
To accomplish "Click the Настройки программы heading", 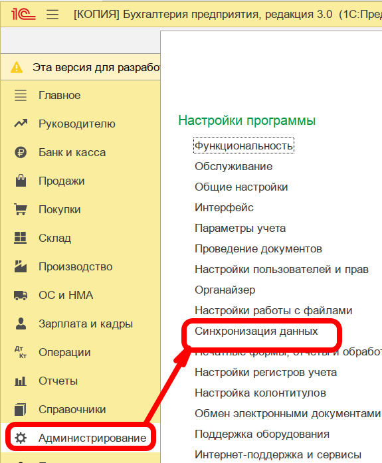I will (x=246, y=120).
